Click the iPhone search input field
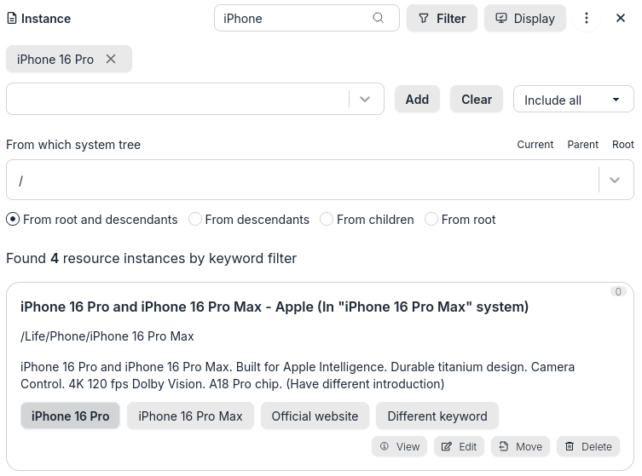The image size is (642, 476). pos(294,18)
